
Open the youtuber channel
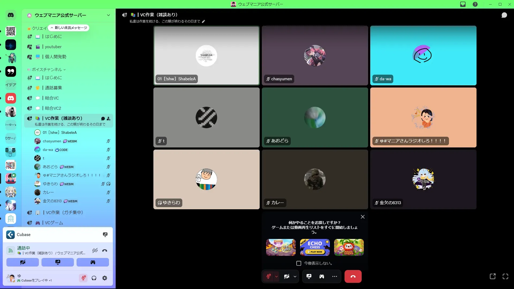[53, 47]
